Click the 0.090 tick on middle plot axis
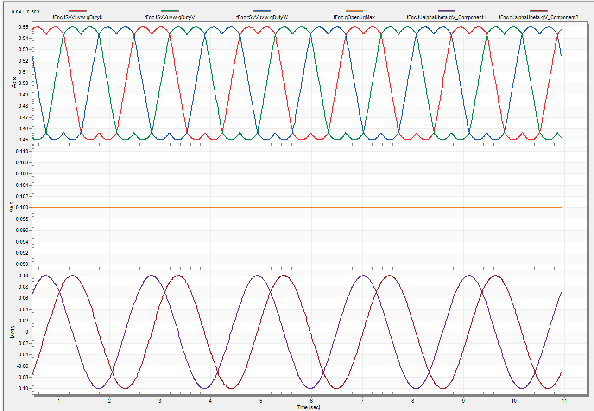The width and height of the screenshot is (594, 411). (x=22, y=264)
